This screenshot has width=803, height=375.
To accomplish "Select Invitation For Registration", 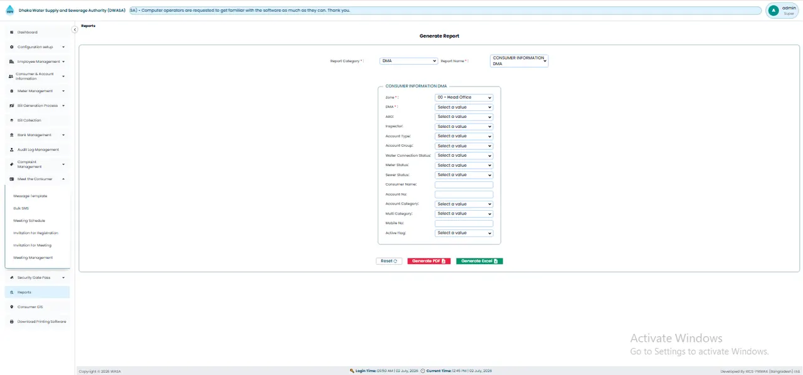I will click(x=36, y=233).
